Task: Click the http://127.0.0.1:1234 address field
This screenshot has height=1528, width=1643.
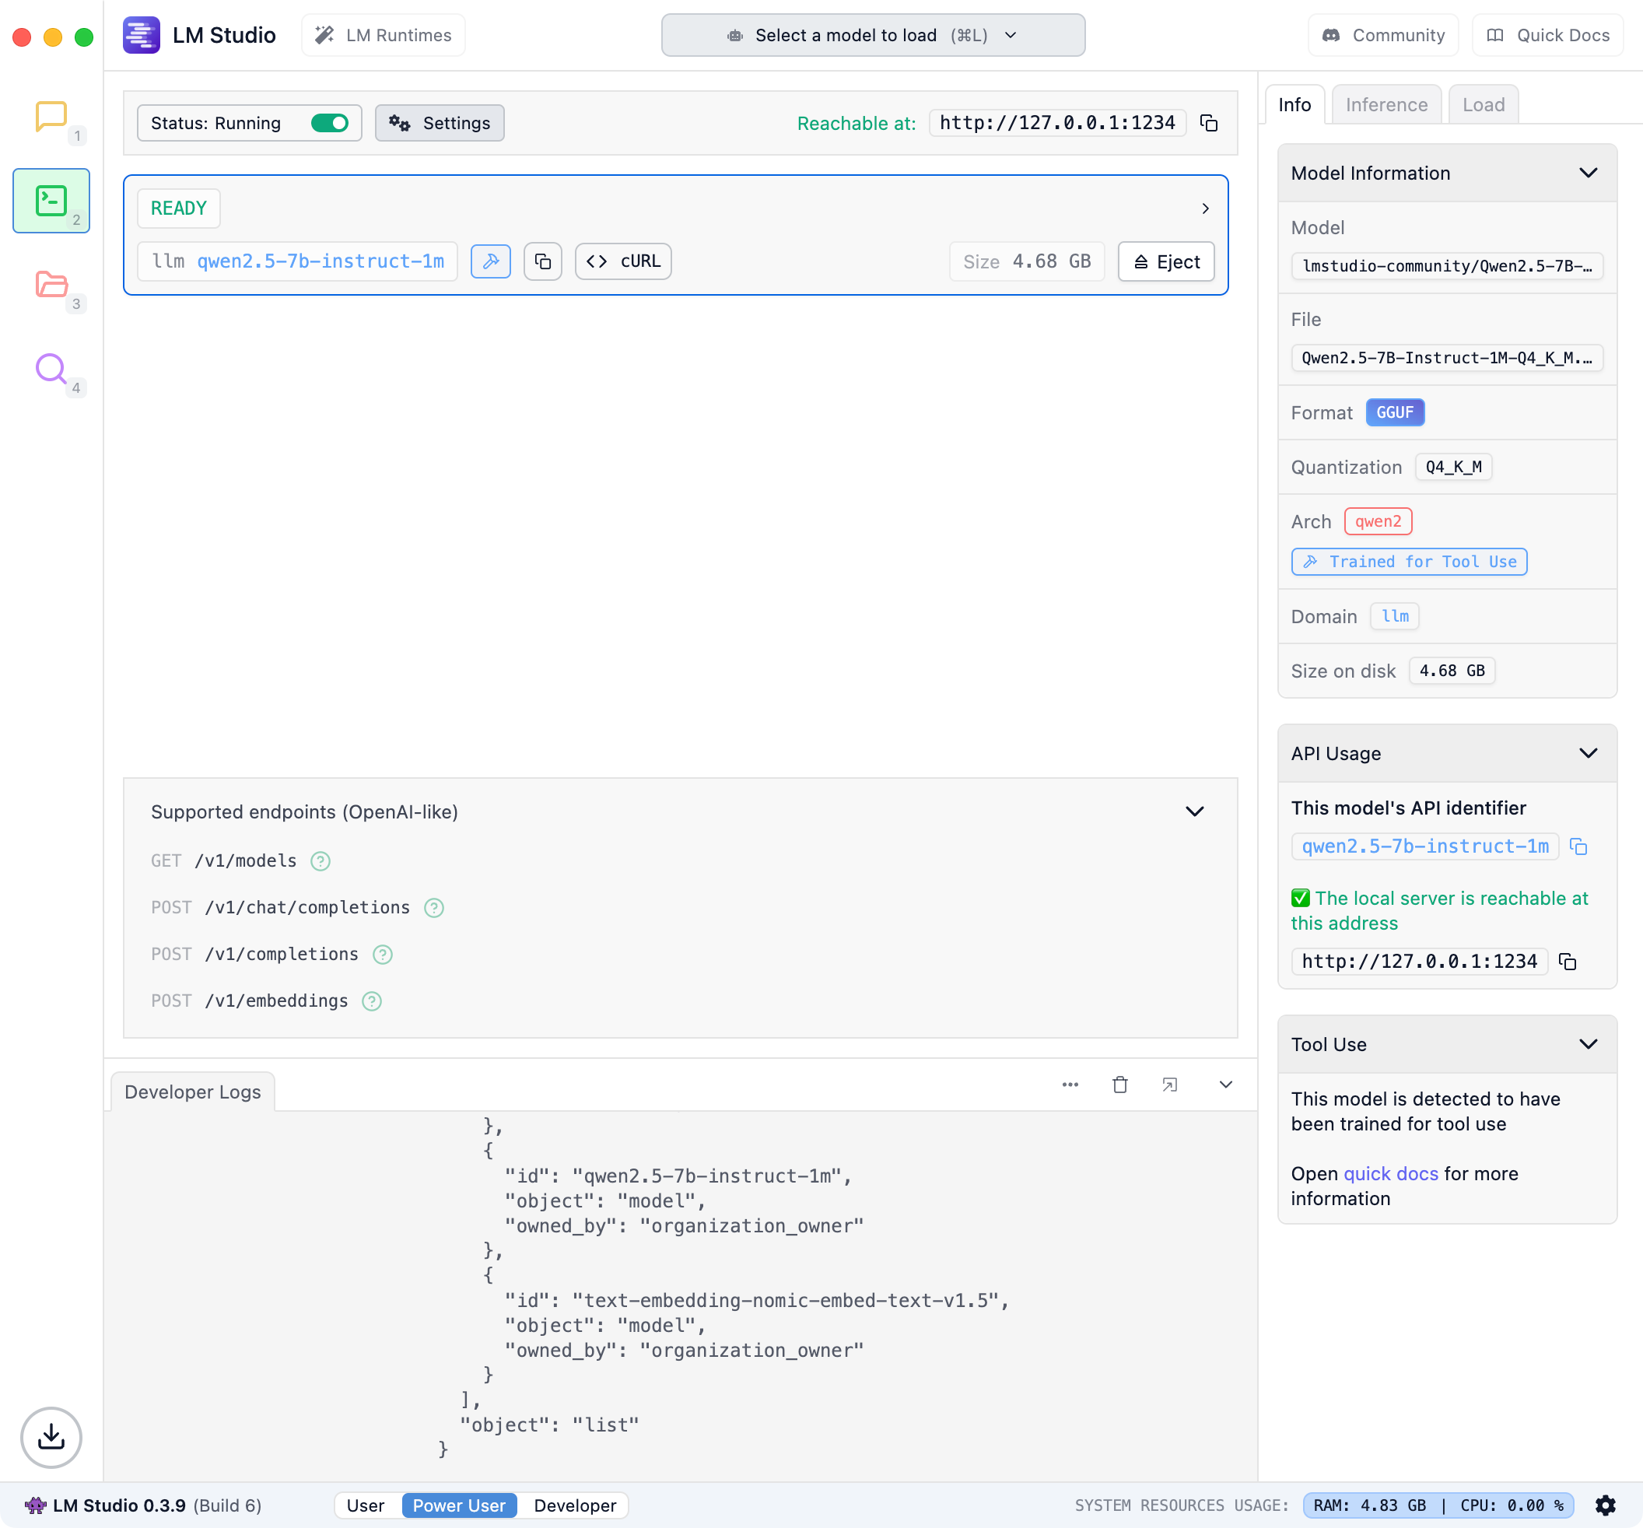Action: pyautogui.click(x=1056, y=122)
